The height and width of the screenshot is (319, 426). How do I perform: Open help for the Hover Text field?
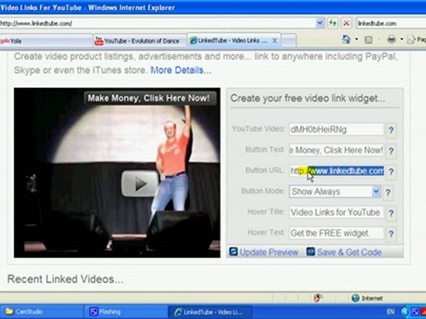[391, 233]
